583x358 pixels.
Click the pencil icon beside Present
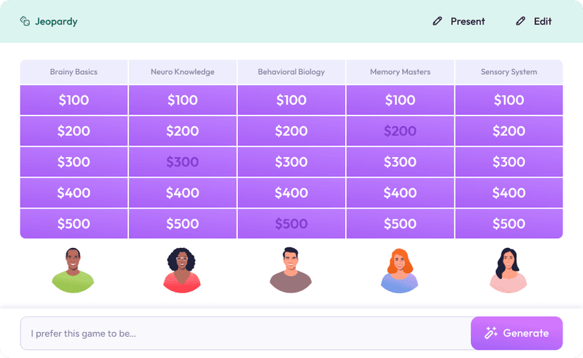[x=438, y=21]
